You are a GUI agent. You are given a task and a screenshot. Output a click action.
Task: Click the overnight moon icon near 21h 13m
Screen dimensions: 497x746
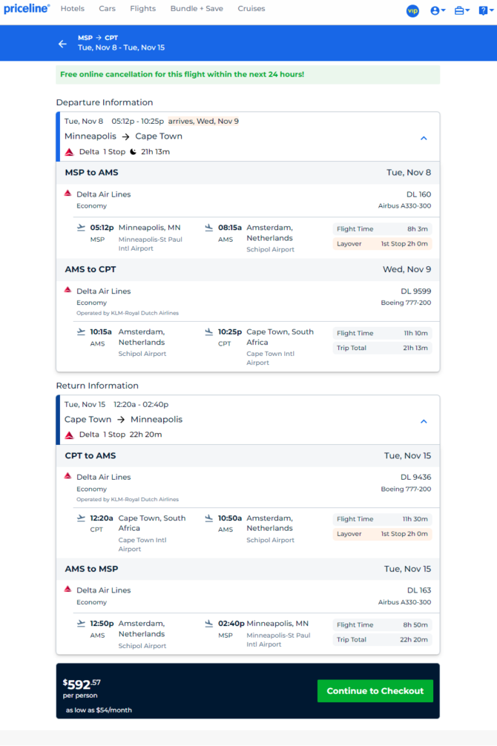click(134, 152)
